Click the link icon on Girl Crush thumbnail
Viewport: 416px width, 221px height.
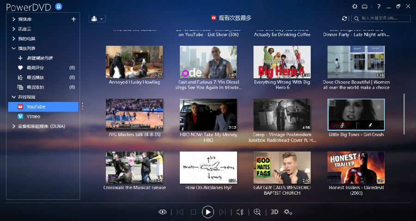click(x=343, y=125)
